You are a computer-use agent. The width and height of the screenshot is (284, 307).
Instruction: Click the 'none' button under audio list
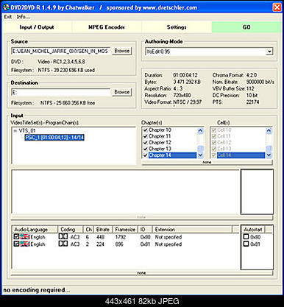(141, 272)
